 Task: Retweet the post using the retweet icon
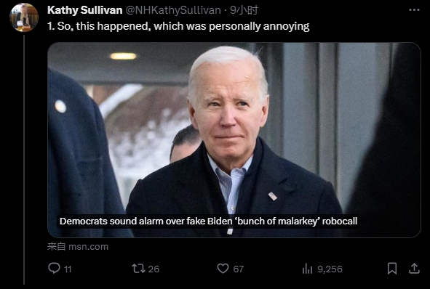pos(138,269)
